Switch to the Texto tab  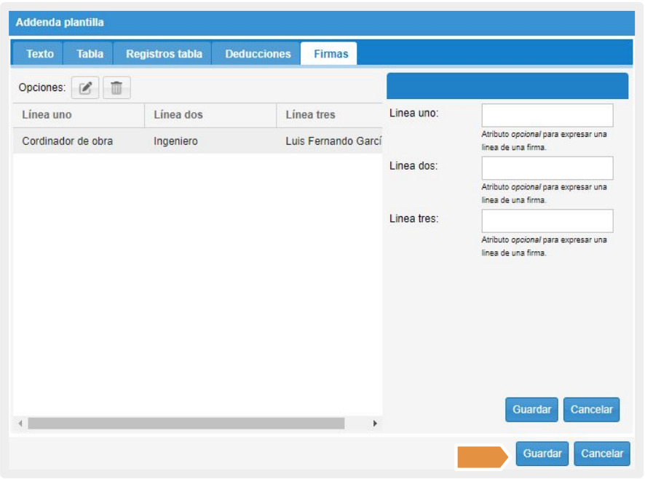click(39, 54)
